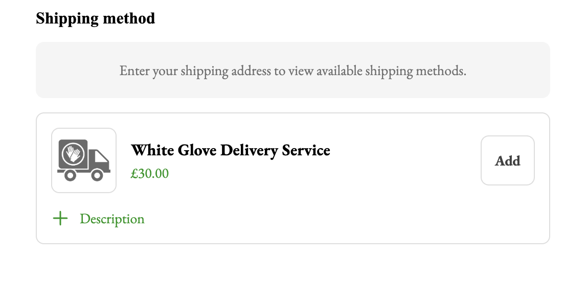Click the enter shipping address notice text
This screenshot has height=281, width=587.
293,71
